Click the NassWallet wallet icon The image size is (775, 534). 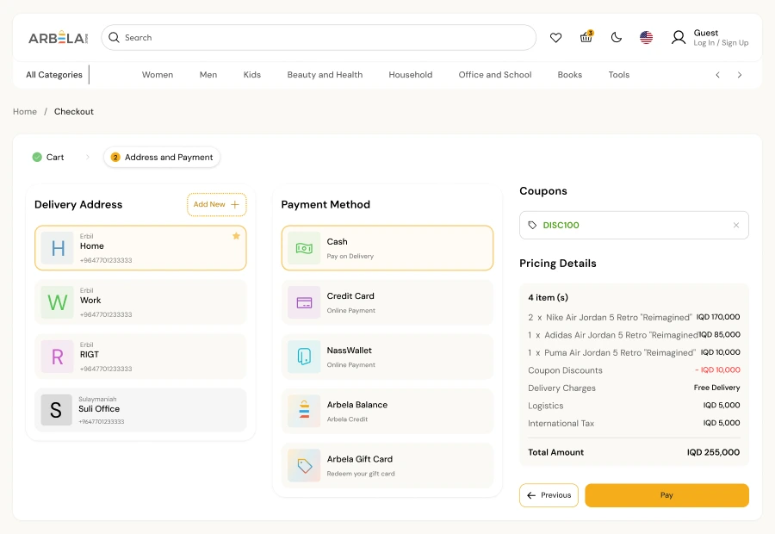tap(304, 357)
